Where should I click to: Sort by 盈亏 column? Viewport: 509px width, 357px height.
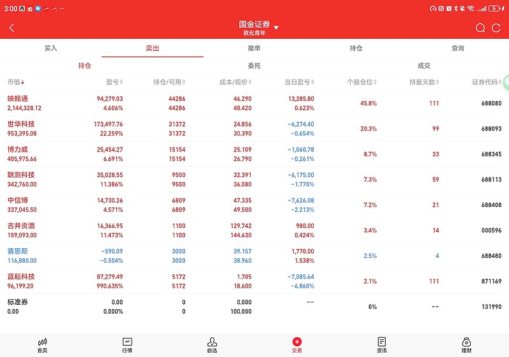[x=115, y=82]
